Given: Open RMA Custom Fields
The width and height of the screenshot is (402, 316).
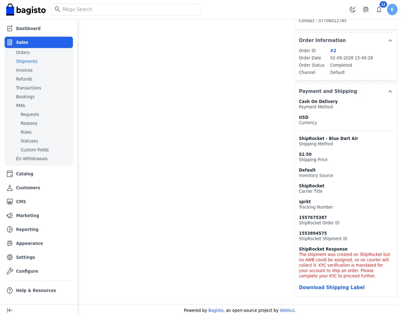Looking at the screenshot, I should click(x=34, y=150).
